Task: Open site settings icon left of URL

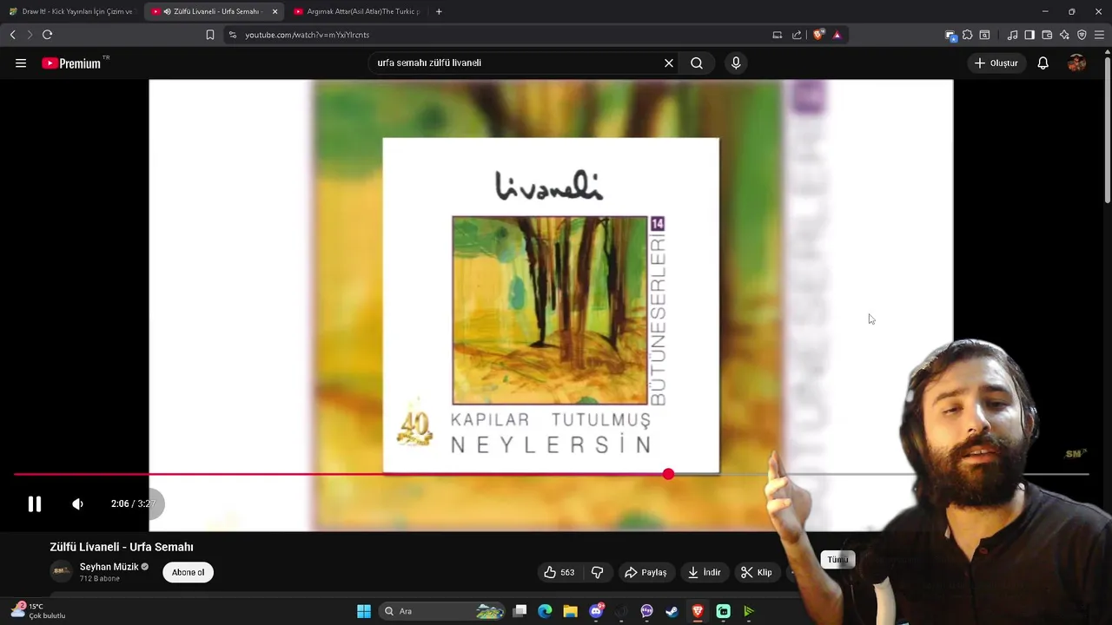Action: coord(232,35)
